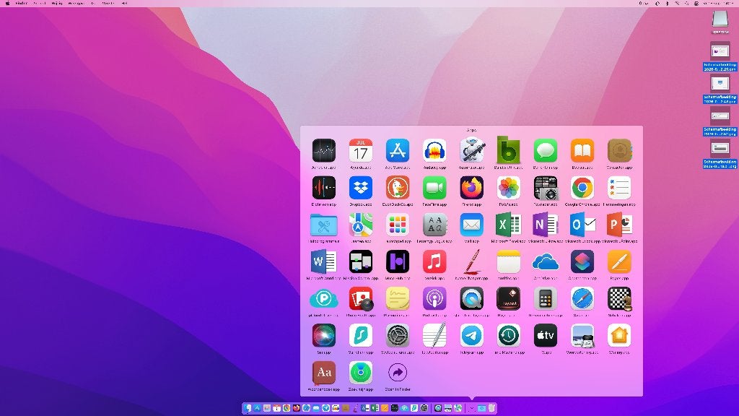Viewport: 739px width, 416px height.
Task: Click the Trash icon in the Dock
Action: pos(491,408)
